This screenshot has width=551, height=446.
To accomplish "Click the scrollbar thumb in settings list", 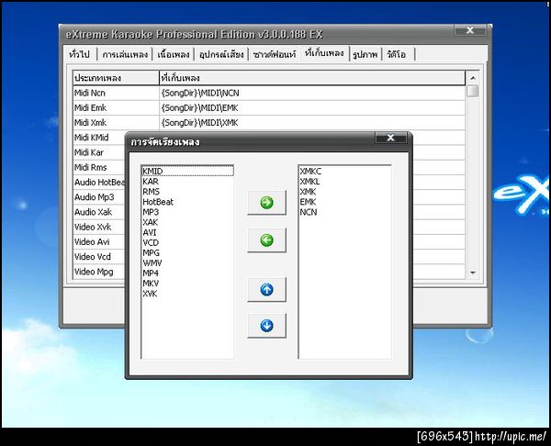I will [x=473, y=91].
